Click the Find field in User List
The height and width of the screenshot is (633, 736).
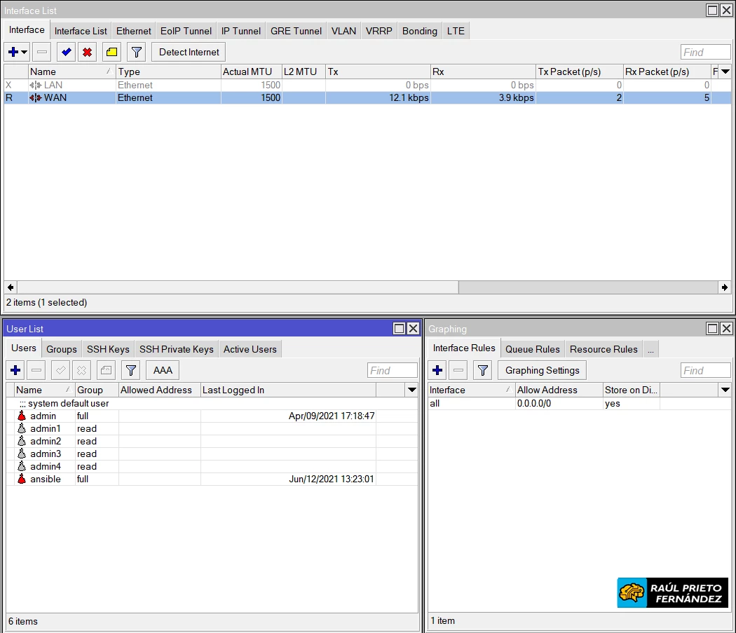pos(392,370)
